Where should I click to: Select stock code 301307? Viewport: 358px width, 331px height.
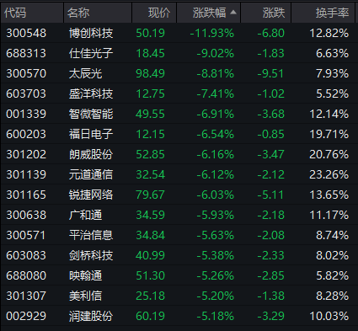(x=26, y=296)
